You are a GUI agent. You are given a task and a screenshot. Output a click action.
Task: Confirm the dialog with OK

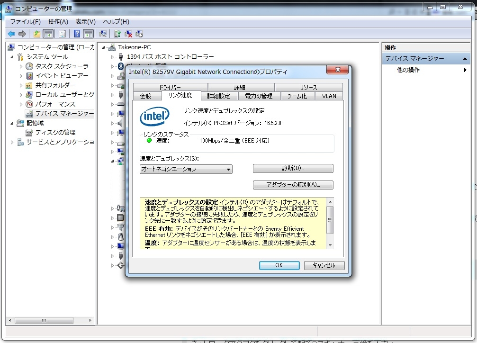click(279, 265)
